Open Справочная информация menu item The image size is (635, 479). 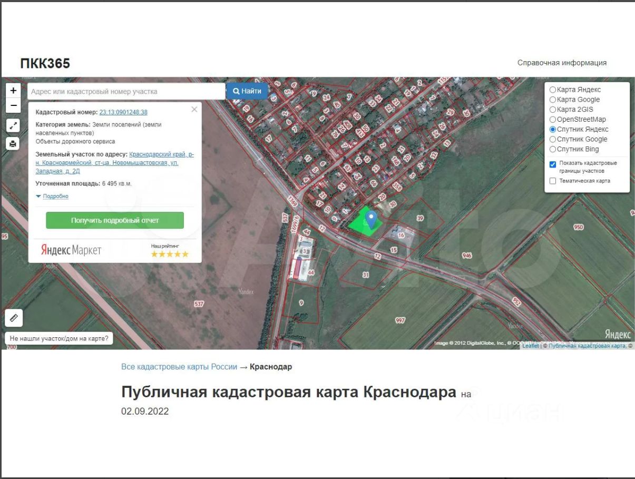pos(562,63)
